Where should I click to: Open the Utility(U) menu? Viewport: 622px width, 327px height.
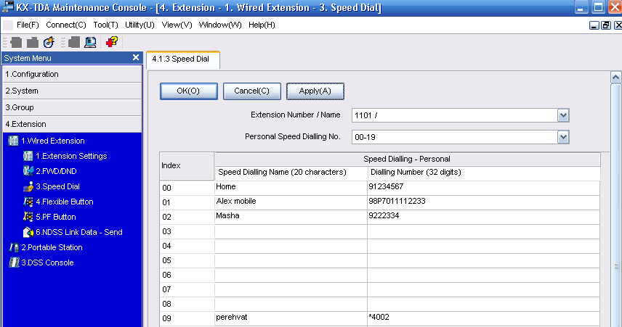(x=140, y=25)
